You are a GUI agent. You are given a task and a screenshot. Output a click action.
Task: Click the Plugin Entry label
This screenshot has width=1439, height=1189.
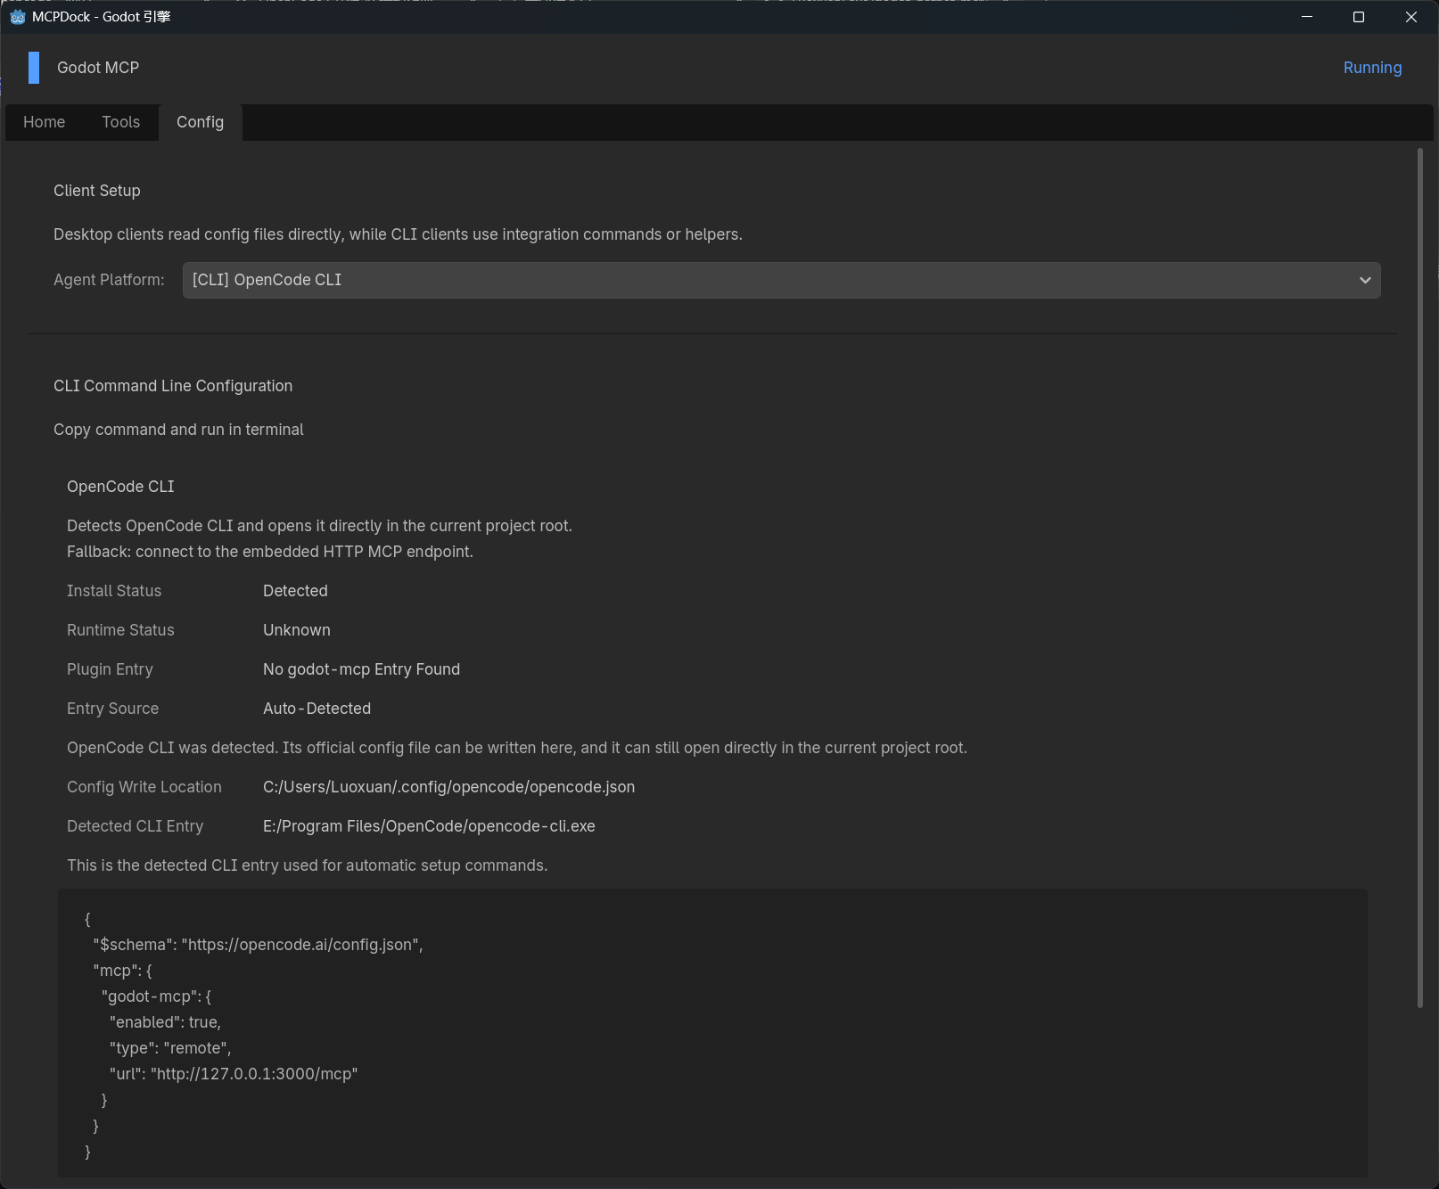tap(110, 669)
